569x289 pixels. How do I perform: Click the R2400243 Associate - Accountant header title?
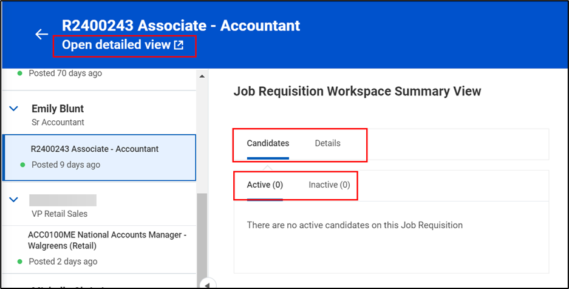coord(181,25)
